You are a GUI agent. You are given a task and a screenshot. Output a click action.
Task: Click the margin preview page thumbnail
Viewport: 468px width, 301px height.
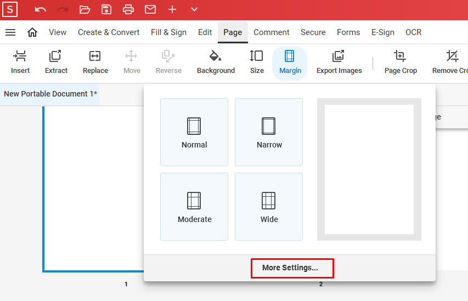[x=369, y=169]
